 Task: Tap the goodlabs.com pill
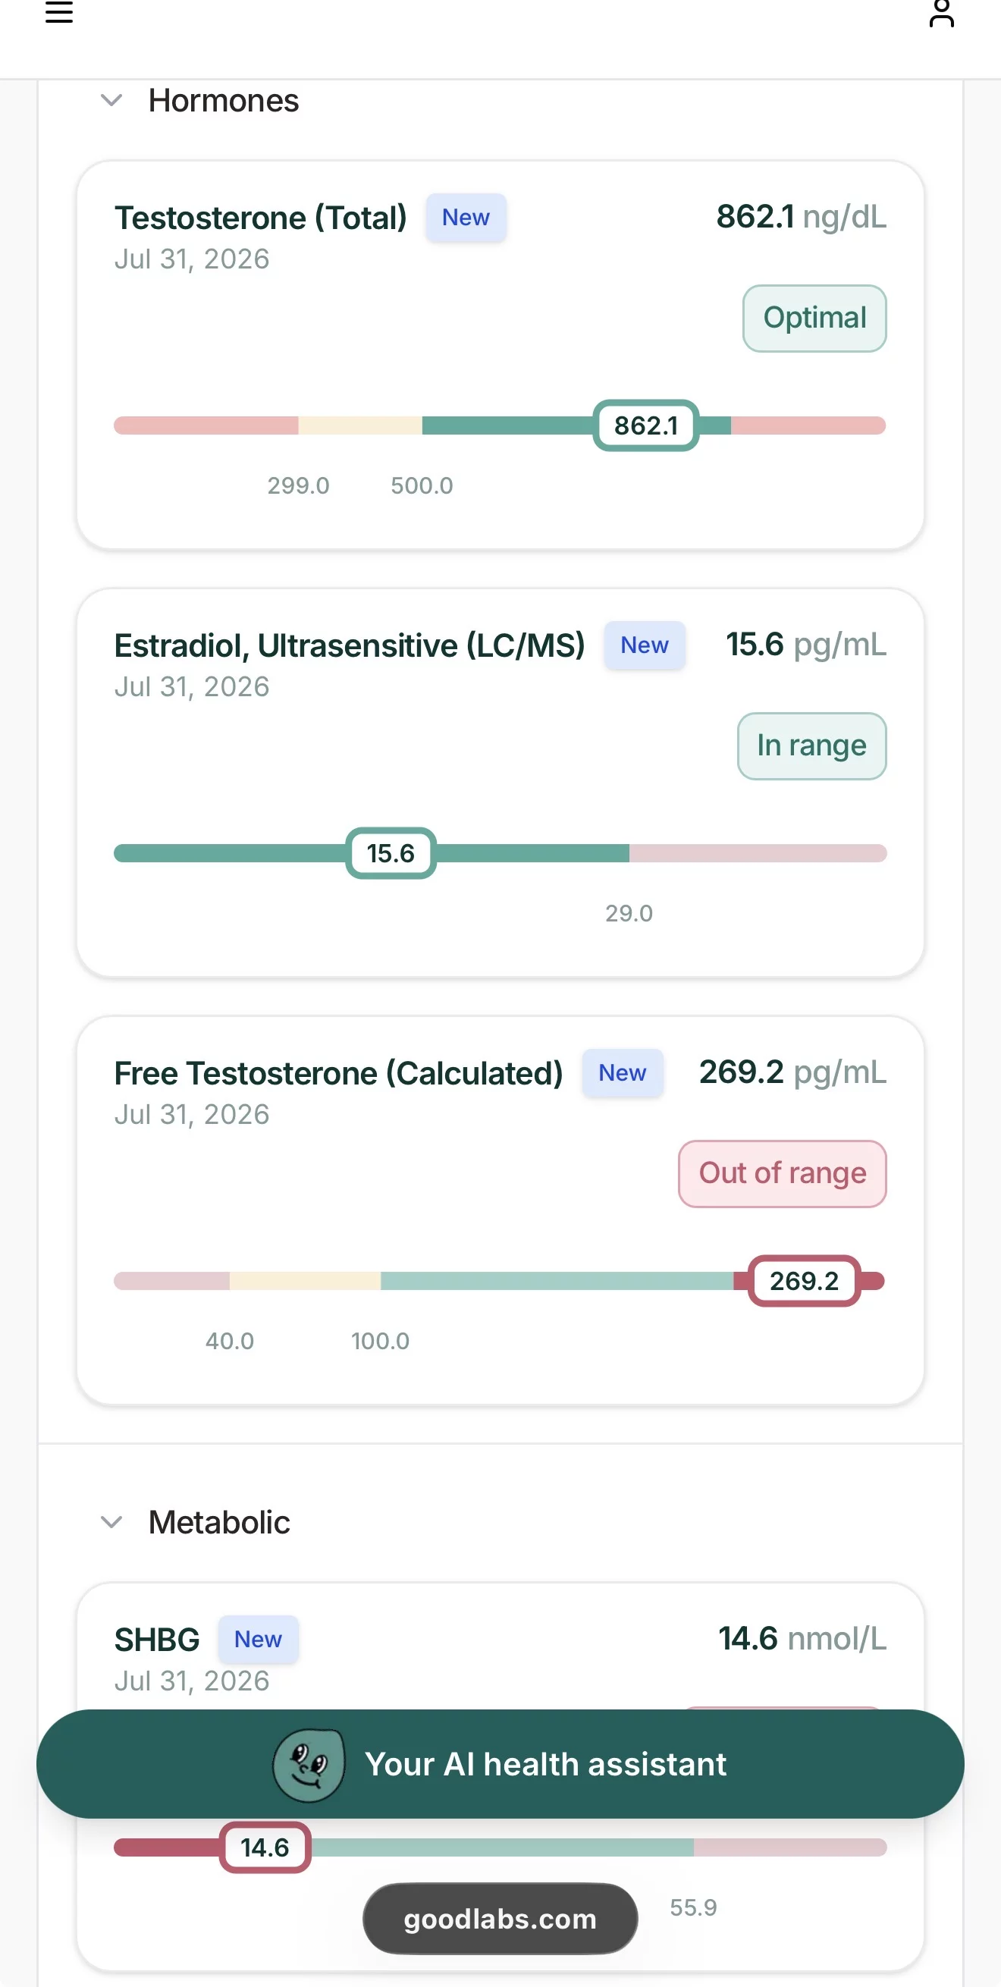coord(500,1918)
